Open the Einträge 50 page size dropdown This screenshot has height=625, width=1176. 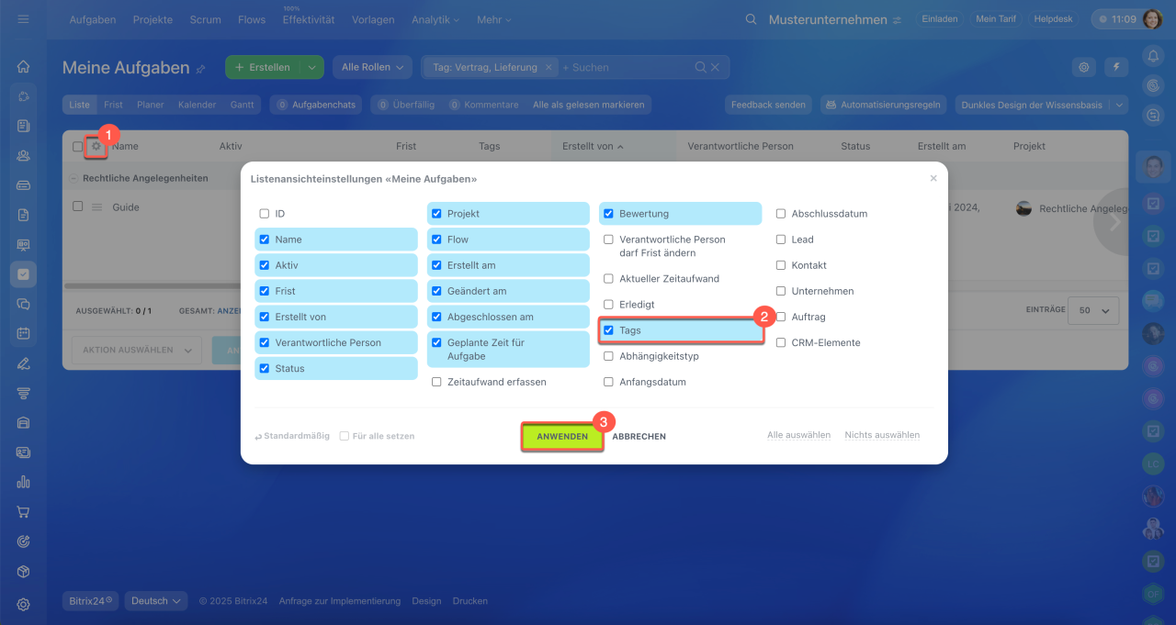[1095, 310]
